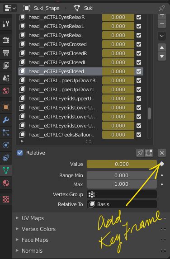This screenshot has width=170, height=259.
Task: Move shape key down in list
Action: coord(162,57)
